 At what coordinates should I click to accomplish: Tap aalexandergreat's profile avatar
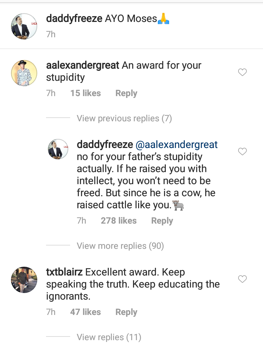click(24, 73)
